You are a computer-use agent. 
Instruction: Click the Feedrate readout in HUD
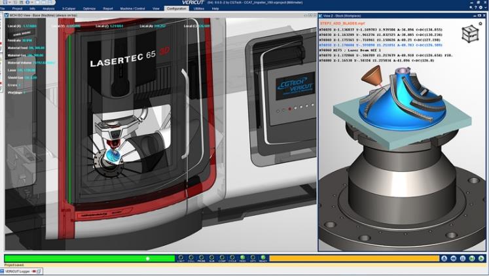(20, 41)
